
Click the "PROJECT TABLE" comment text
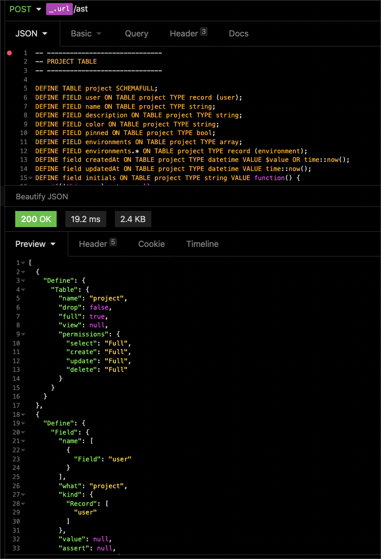tap(72, 61)
